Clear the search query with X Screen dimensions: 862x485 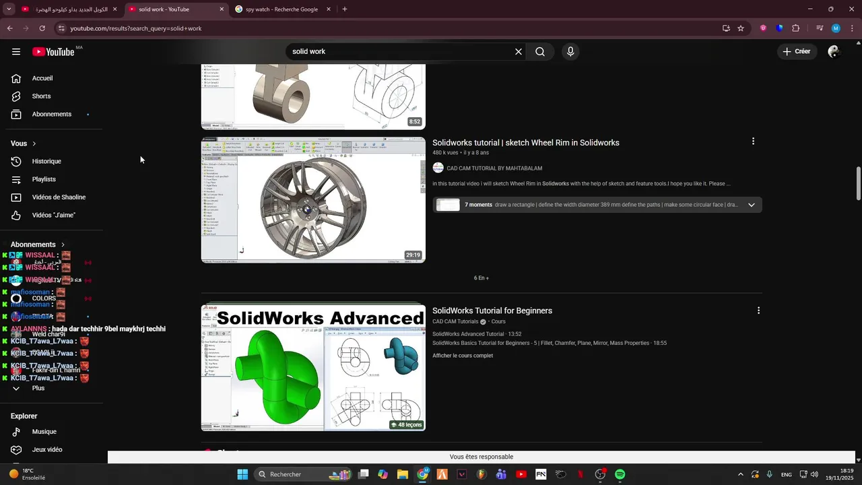pos(519,52)
